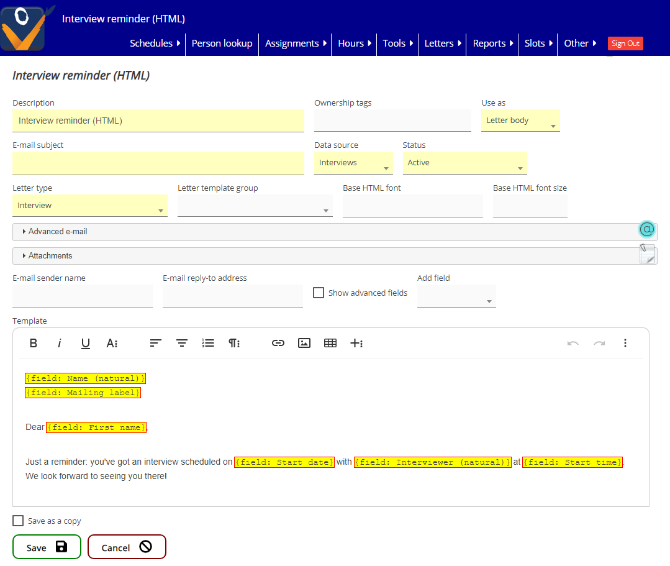The image size is (670, 566).
Task: Click the paperclip attachment page icon
Action: (x=647, y=254)
